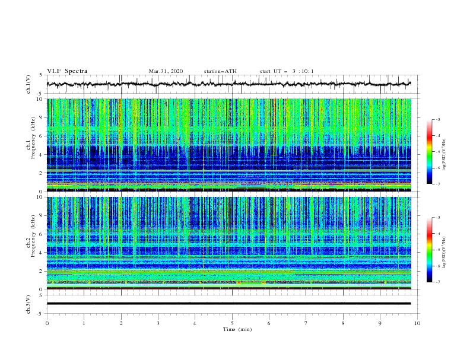470x363 pixels.
Task: Click the -3 label on ch.1 colorbar
Action: (x=438, y=119)
